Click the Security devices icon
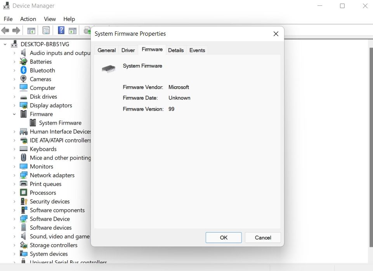 click(x=24, y=202)
